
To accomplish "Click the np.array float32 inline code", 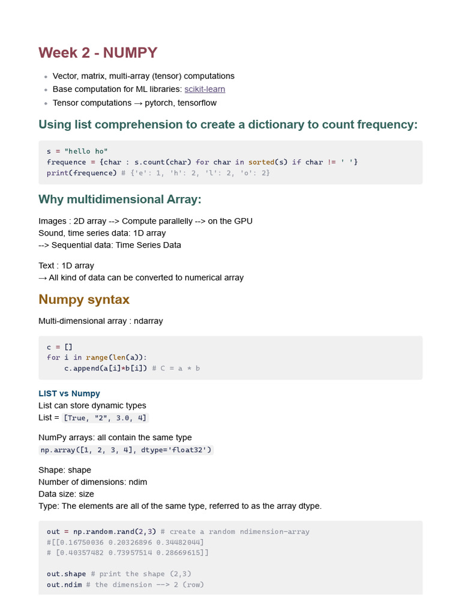I will click(126, 450).
